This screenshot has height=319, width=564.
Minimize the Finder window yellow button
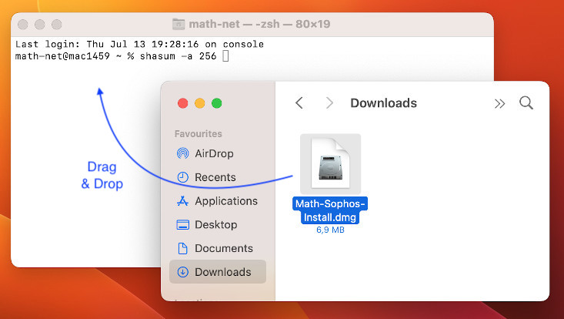(x=199, y=103)
